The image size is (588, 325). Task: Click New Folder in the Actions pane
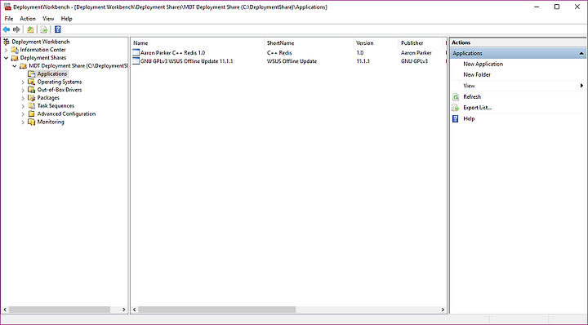pos(477,74)
